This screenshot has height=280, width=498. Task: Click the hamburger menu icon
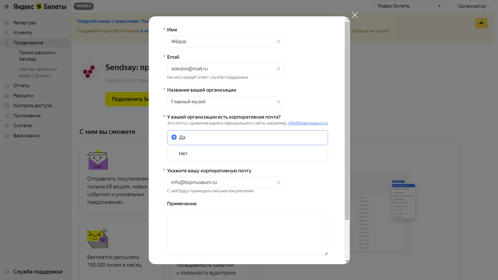(7, 7)
